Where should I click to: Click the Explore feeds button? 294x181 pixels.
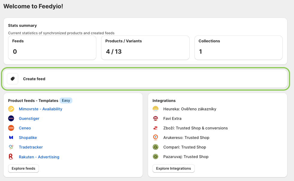pyautogui.click(x=23, y=168)
